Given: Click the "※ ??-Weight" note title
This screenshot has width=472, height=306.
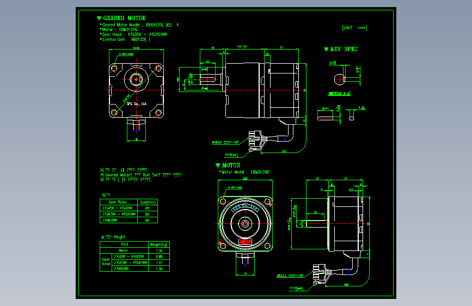Looking at the screenshot, I should tap(113, 237).
